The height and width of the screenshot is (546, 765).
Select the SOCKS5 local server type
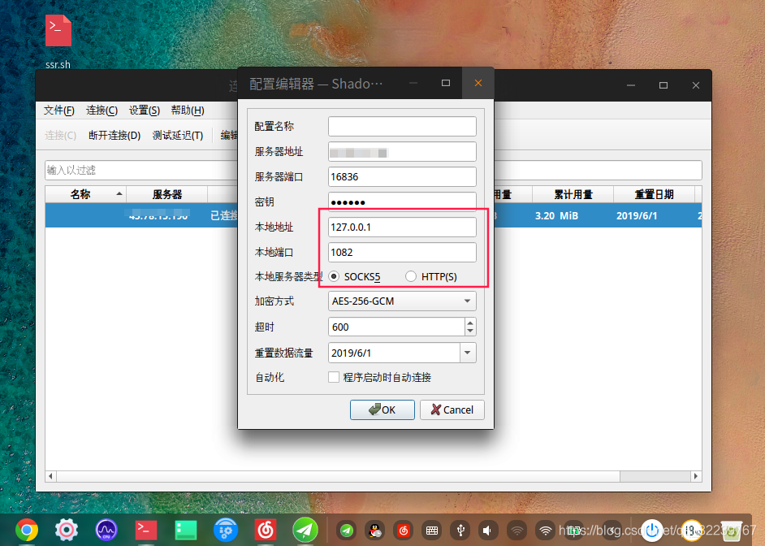coord(334,276)
